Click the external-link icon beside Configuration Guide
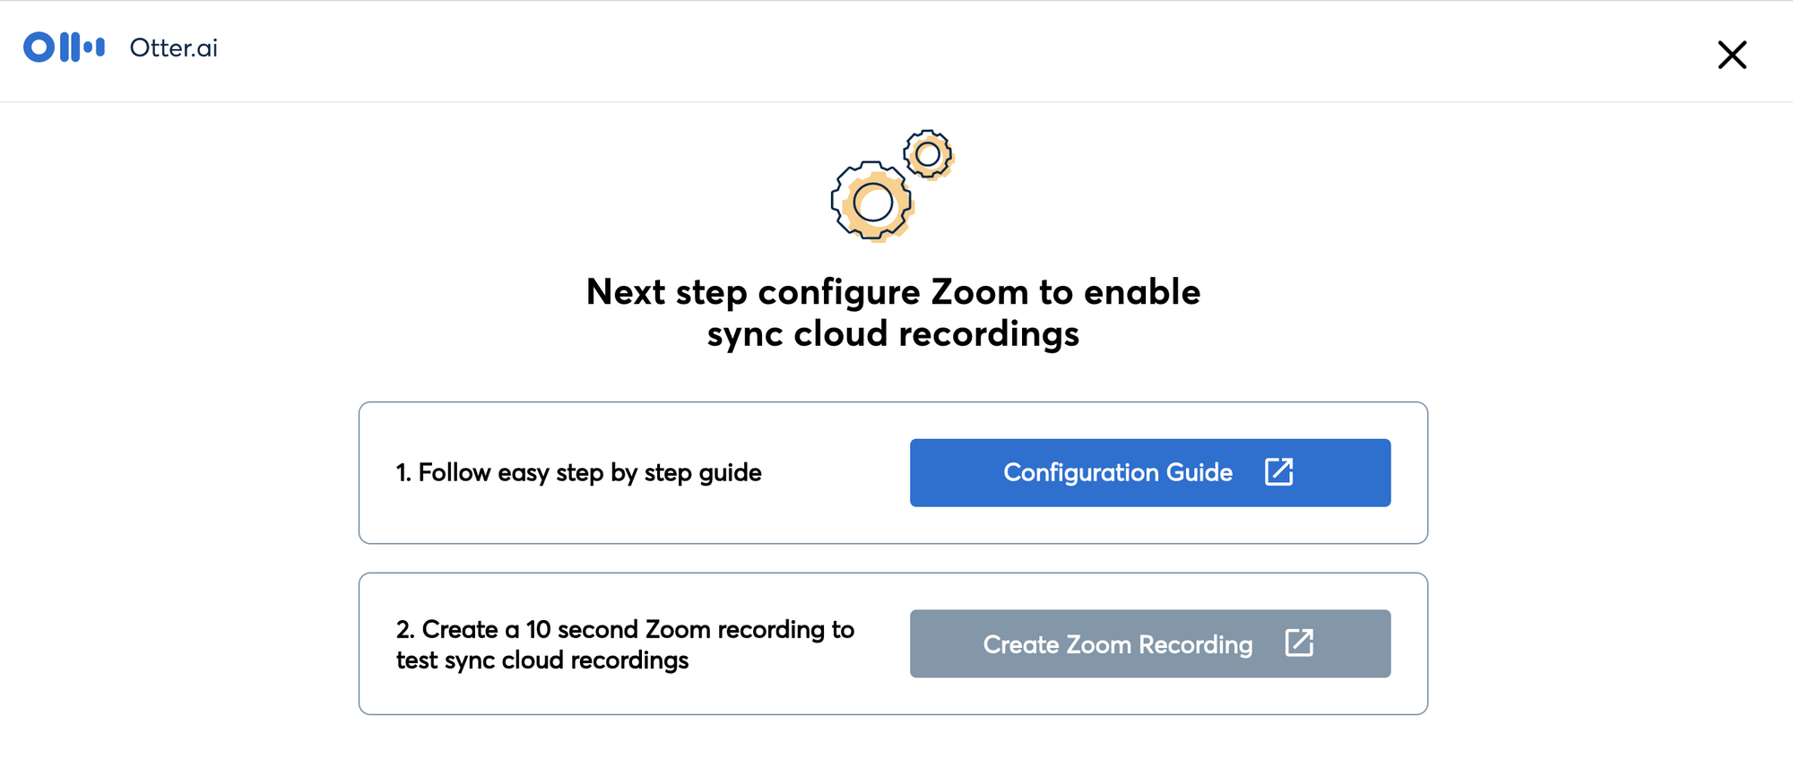Image resolution: width=1793 pixels, height=768 pixels. (1278, 471)
